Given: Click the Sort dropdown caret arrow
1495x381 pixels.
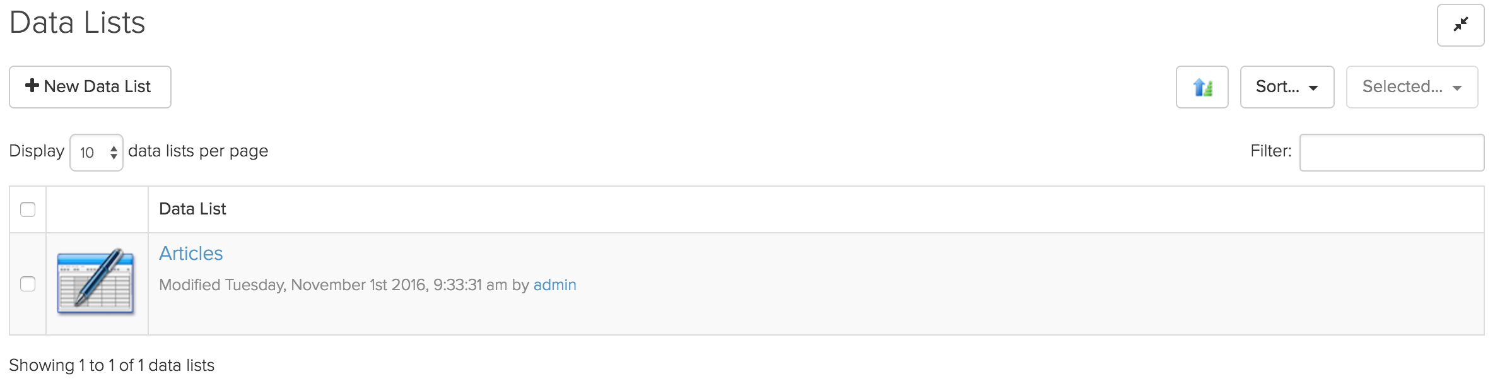Looking at the screenshot, I should point(1313,88).
